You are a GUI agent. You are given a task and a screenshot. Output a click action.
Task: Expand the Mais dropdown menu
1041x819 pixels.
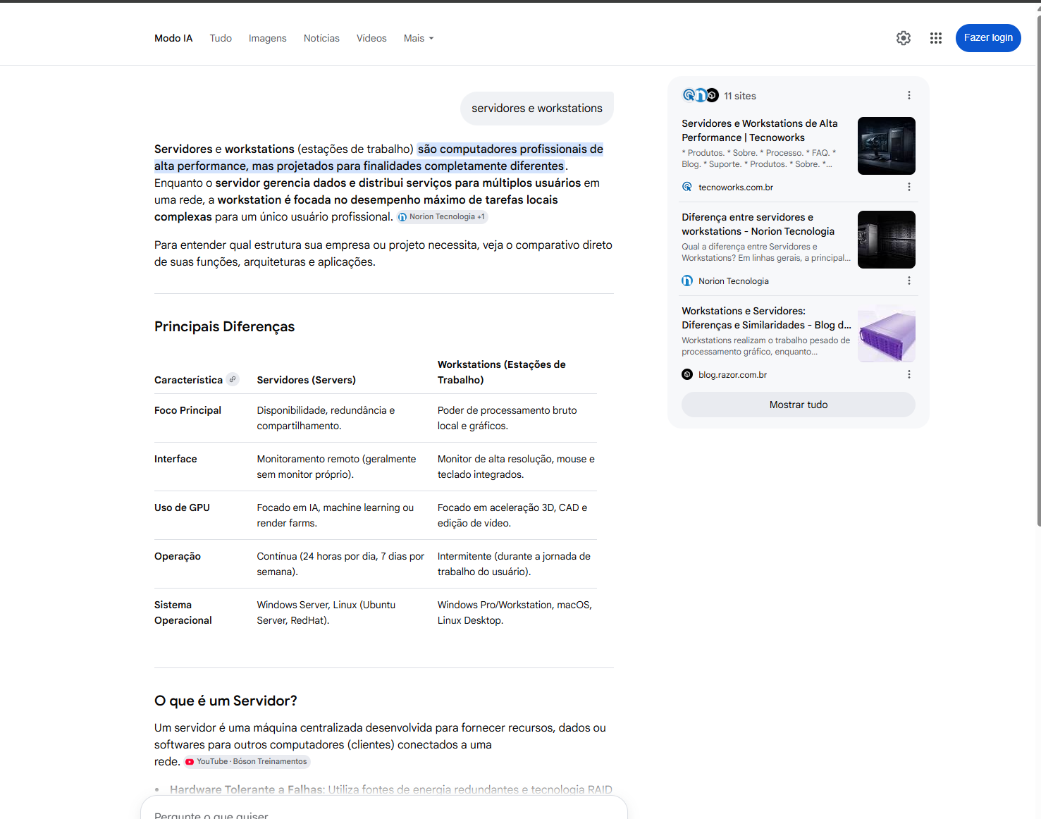(x=419, y=38)
